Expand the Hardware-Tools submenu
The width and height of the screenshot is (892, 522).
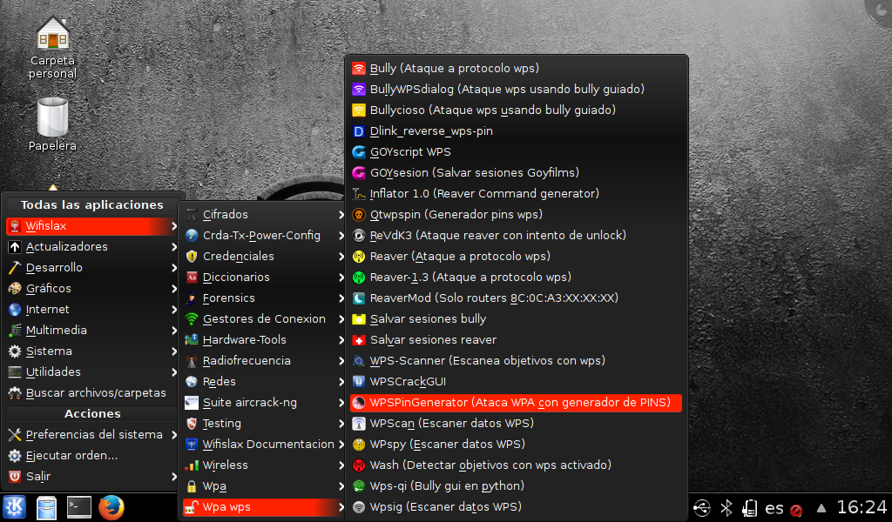[265, 340]
